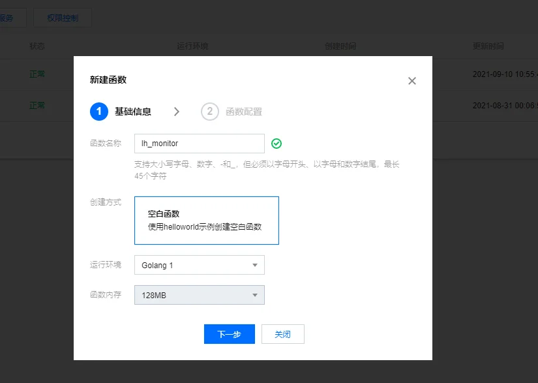Click the 更新时间 column header in the background table
This screenshot has height=383, width=538.
coord(488,46)
